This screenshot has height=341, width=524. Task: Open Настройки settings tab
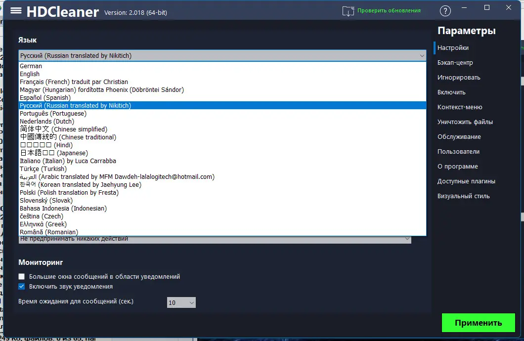click(x=453, y=48)
